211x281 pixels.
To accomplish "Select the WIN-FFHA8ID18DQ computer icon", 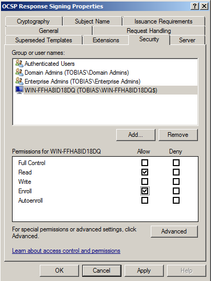I will coord(19,90).
